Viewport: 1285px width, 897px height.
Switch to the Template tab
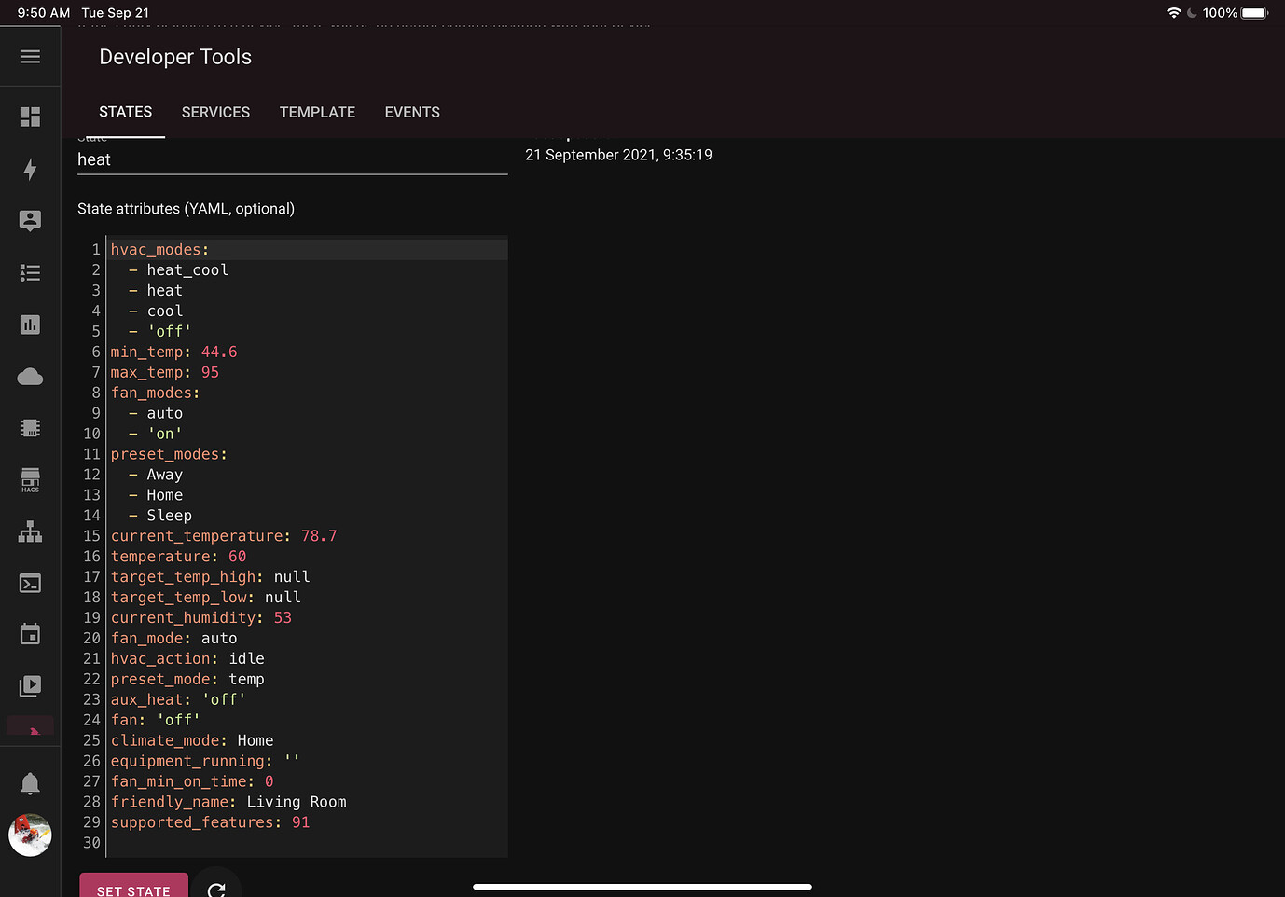click(x=317, y=112)
